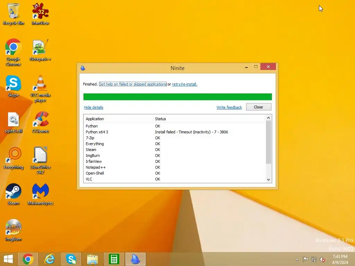Select the Steam desktop shortcut
355x266 pixels.
click(x=14, y=194)
